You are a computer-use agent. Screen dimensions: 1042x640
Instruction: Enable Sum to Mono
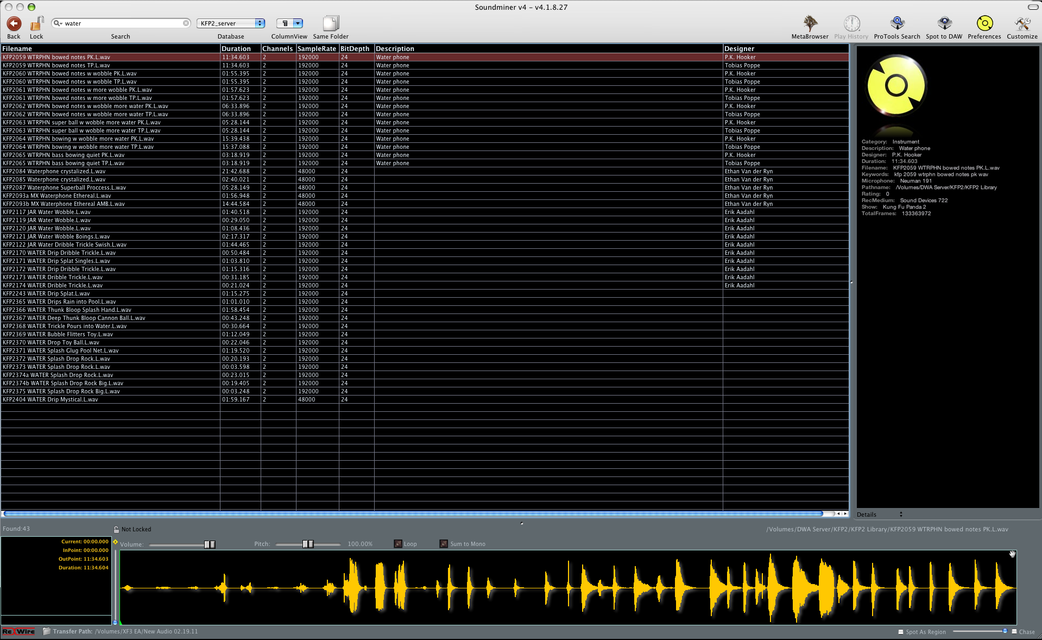444,544
